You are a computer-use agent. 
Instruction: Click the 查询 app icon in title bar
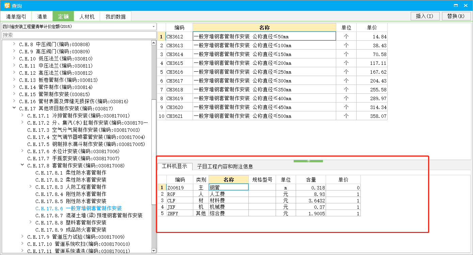(7, 5)
